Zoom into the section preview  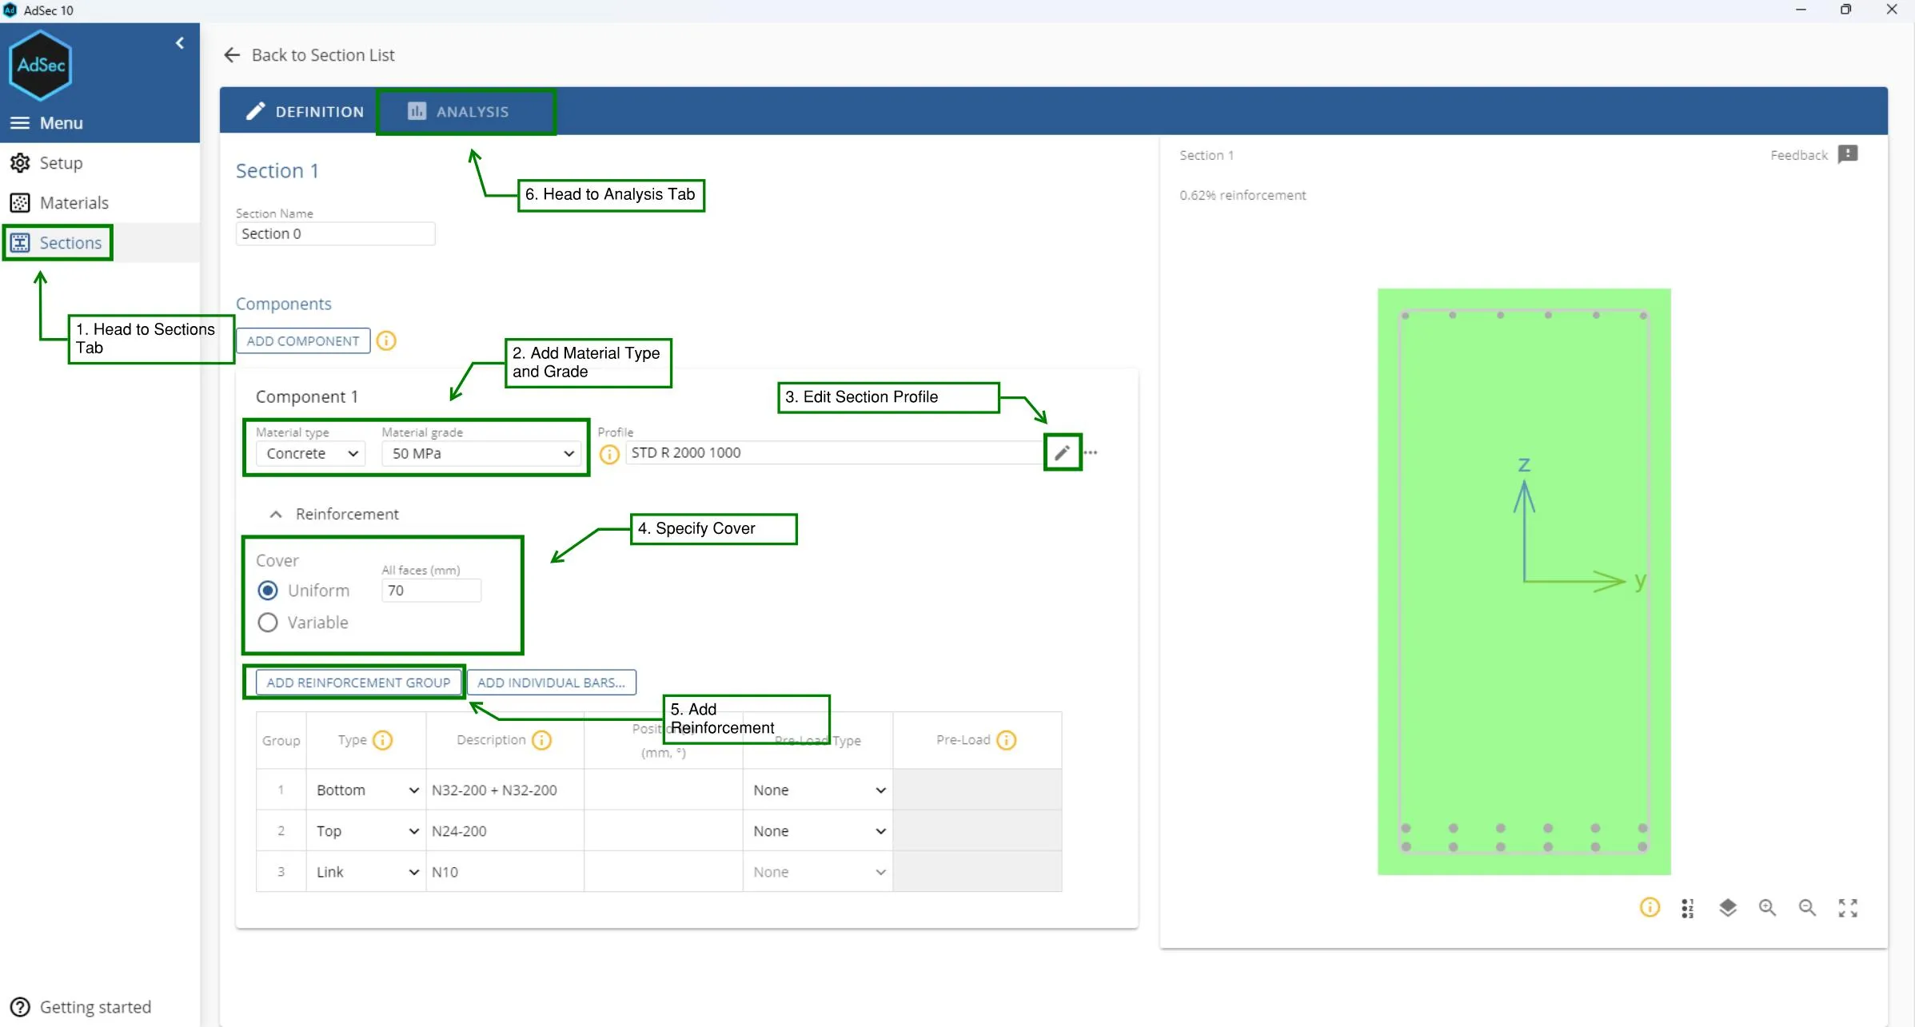click(x=1768, y=908)
